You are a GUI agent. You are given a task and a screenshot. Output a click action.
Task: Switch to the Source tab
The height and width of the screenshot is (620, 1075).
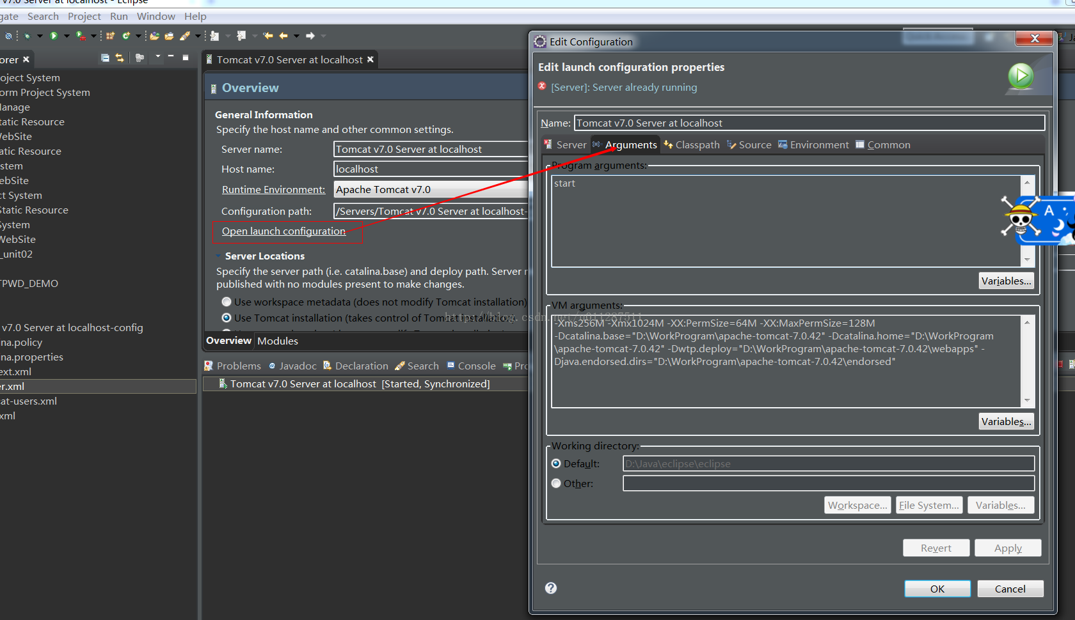[749, 144]
